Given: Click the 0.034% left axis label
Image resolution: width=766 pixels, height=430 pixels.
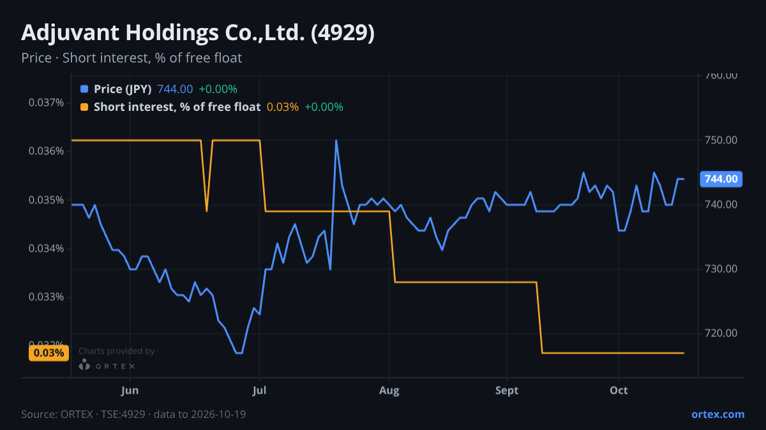Looking at the screenshot, I should [x=47, y=248].
